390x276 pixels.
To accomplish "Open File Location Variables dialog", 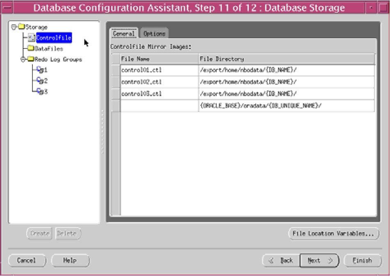I will click(334, 233).
